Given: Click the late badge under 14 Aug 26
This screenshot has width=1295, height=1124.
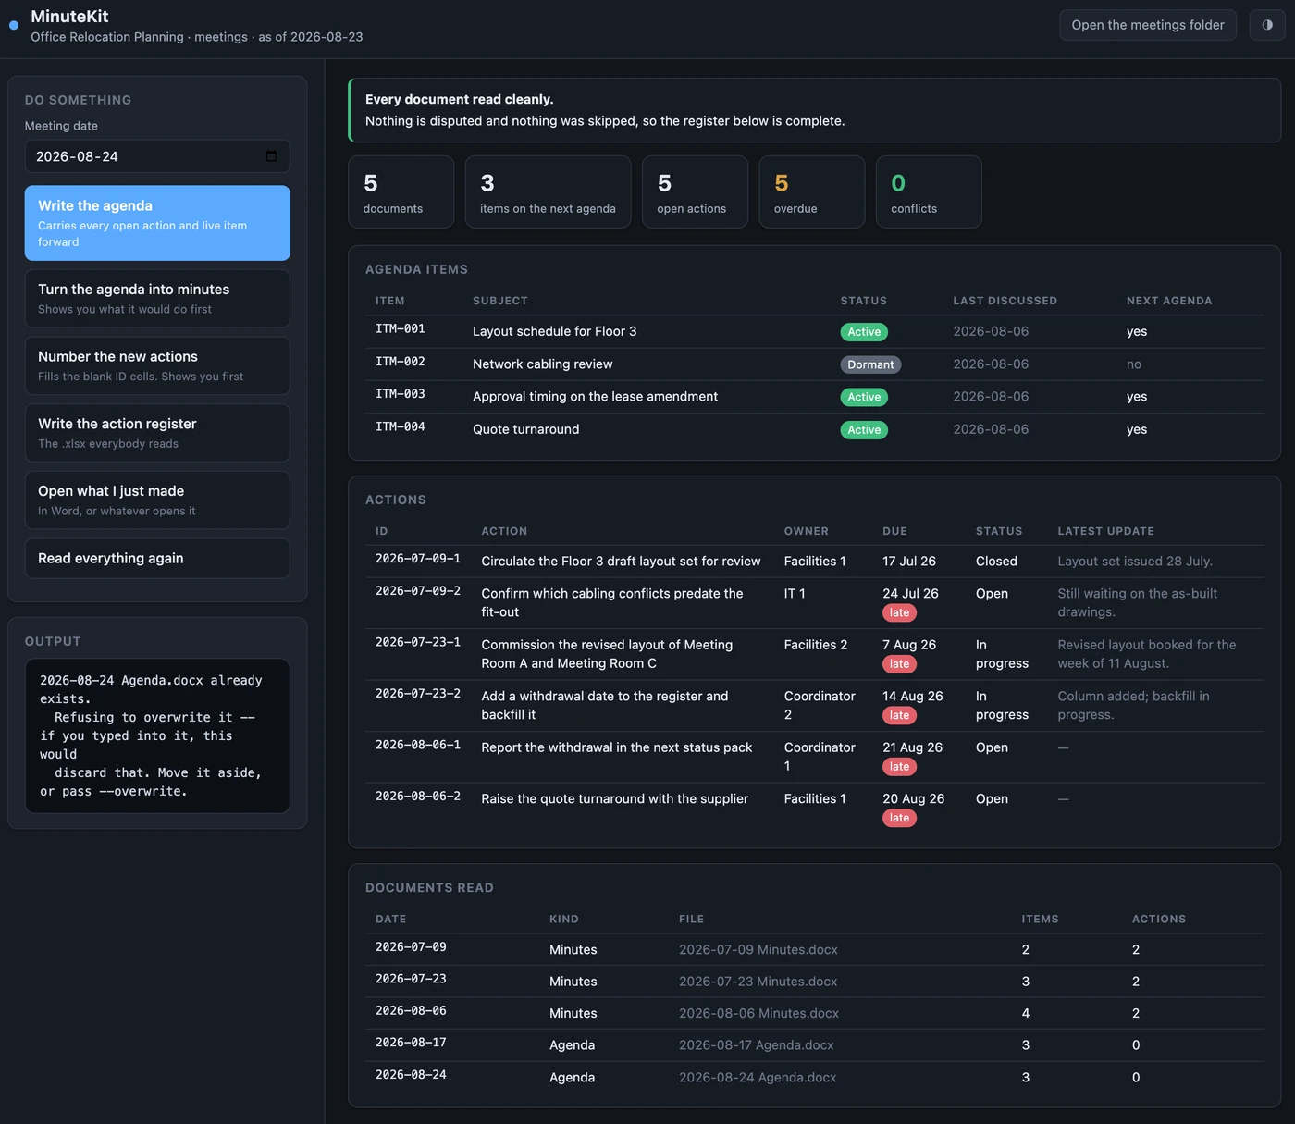Looking at the screenshot, I should [x=899, y=715].
